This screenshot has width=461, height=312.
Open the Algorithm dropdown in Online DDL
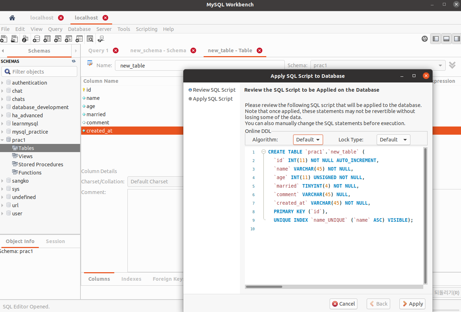point(308,139)
